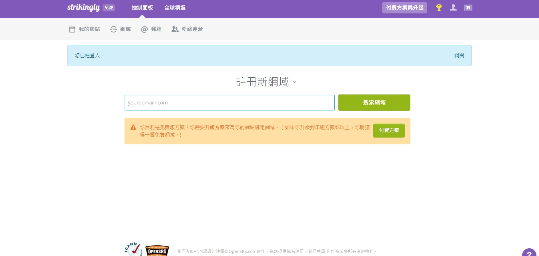This screenshot has height=256, width=539.
Task: Open the 郵箱 mailbox section
Action: point(151,29)
